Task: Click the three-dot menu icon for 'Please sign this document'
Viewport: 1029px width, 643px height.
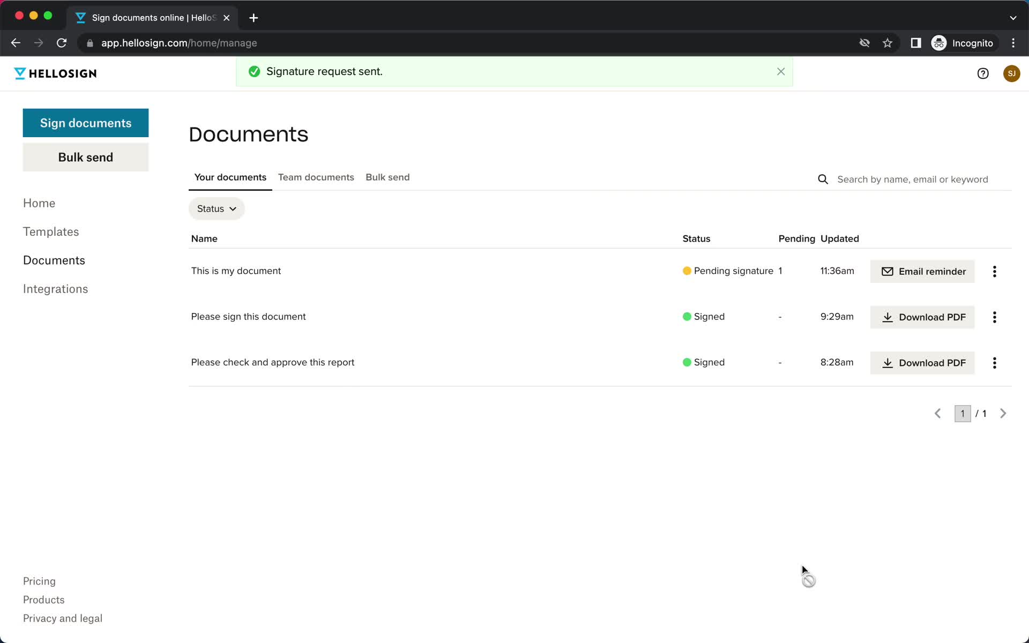Action: 995,316
